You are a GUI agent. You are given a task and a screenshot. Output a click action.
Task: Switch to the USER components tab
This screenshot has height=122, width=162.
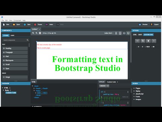[x=12, y=36]
